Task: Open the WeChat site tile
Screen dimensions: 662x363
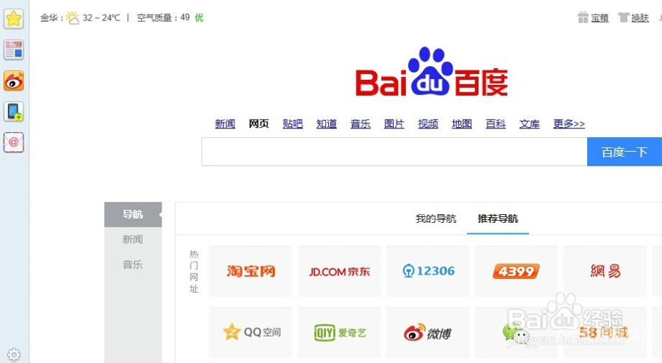Action: point(516,333)
